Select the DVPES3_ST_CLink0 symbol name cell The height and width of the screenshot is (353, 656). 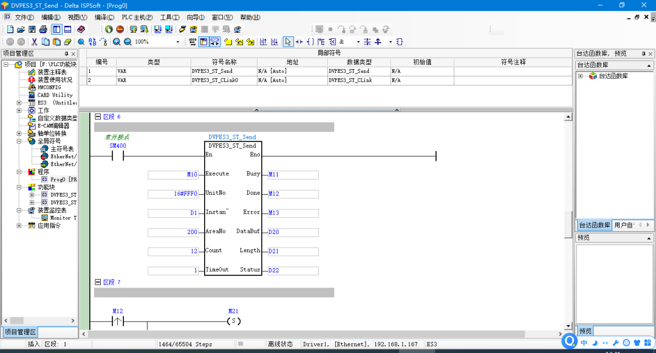[x=224, y=80]
